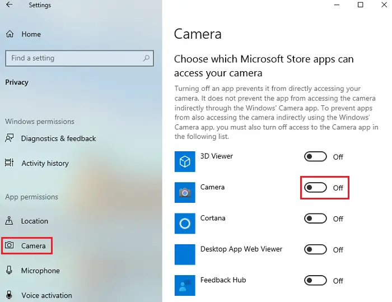Viewport: 392px width, 302px height.
Task: Click the Microphone icon in sidebar
Action: tap(10, 270)
